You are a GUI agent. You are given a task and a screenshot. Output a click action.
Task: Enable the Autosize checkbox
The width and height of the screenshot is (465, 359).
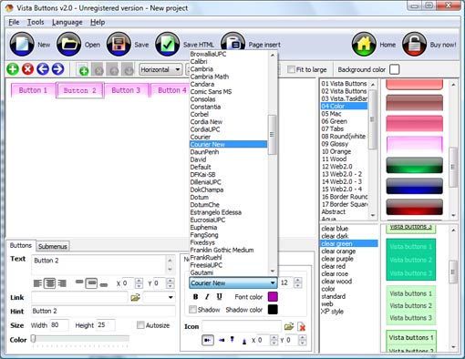140,325
